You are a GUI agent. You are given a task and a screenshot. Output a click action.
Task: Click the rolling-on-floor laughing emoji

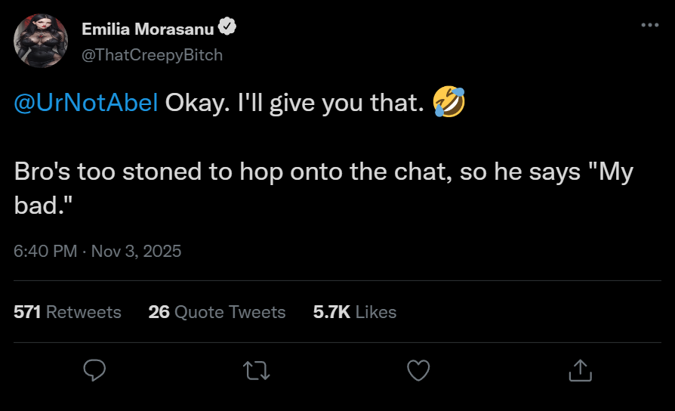pos(448,103)
